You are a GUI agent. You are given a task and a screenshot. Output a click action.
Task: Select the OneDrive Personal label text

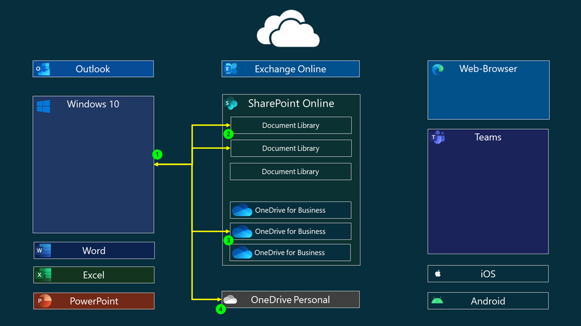pyautogui.click(x=290, y=300)
